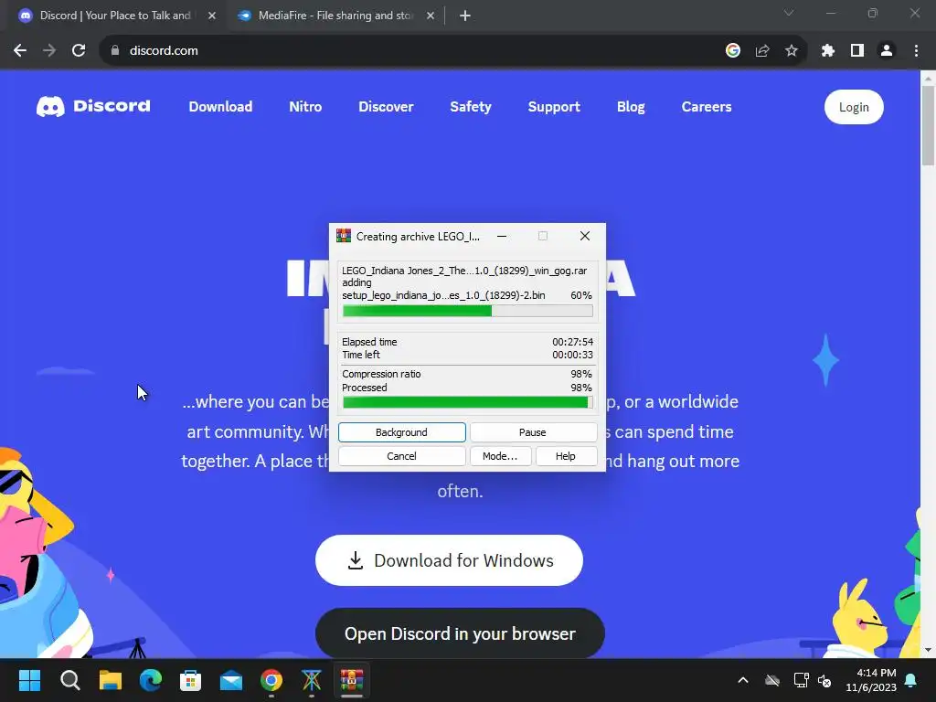Screen dimensions: 936x702
Task: Click the Compression ratio label
Action: 381,374
